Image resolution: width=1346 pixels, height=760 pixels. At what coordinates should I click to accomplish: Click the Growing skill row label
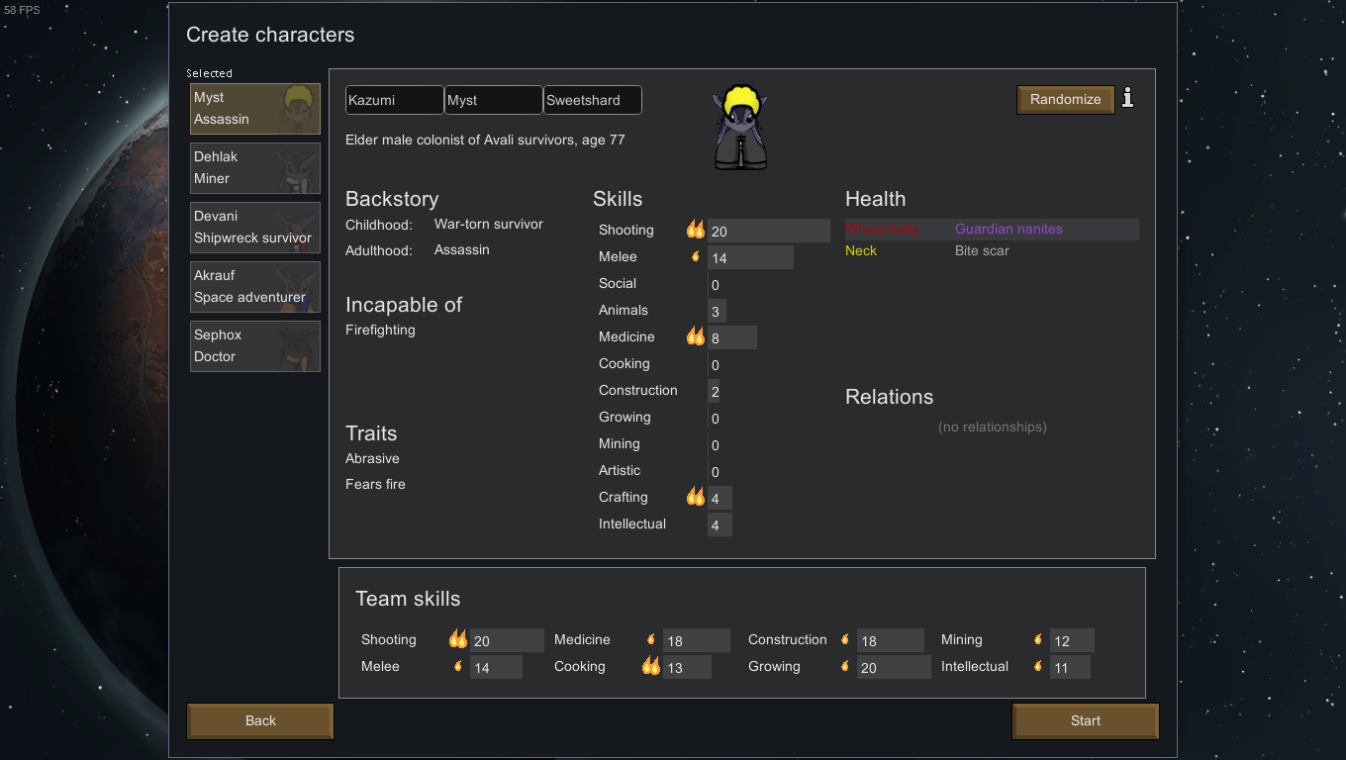[x=625, y=417]
